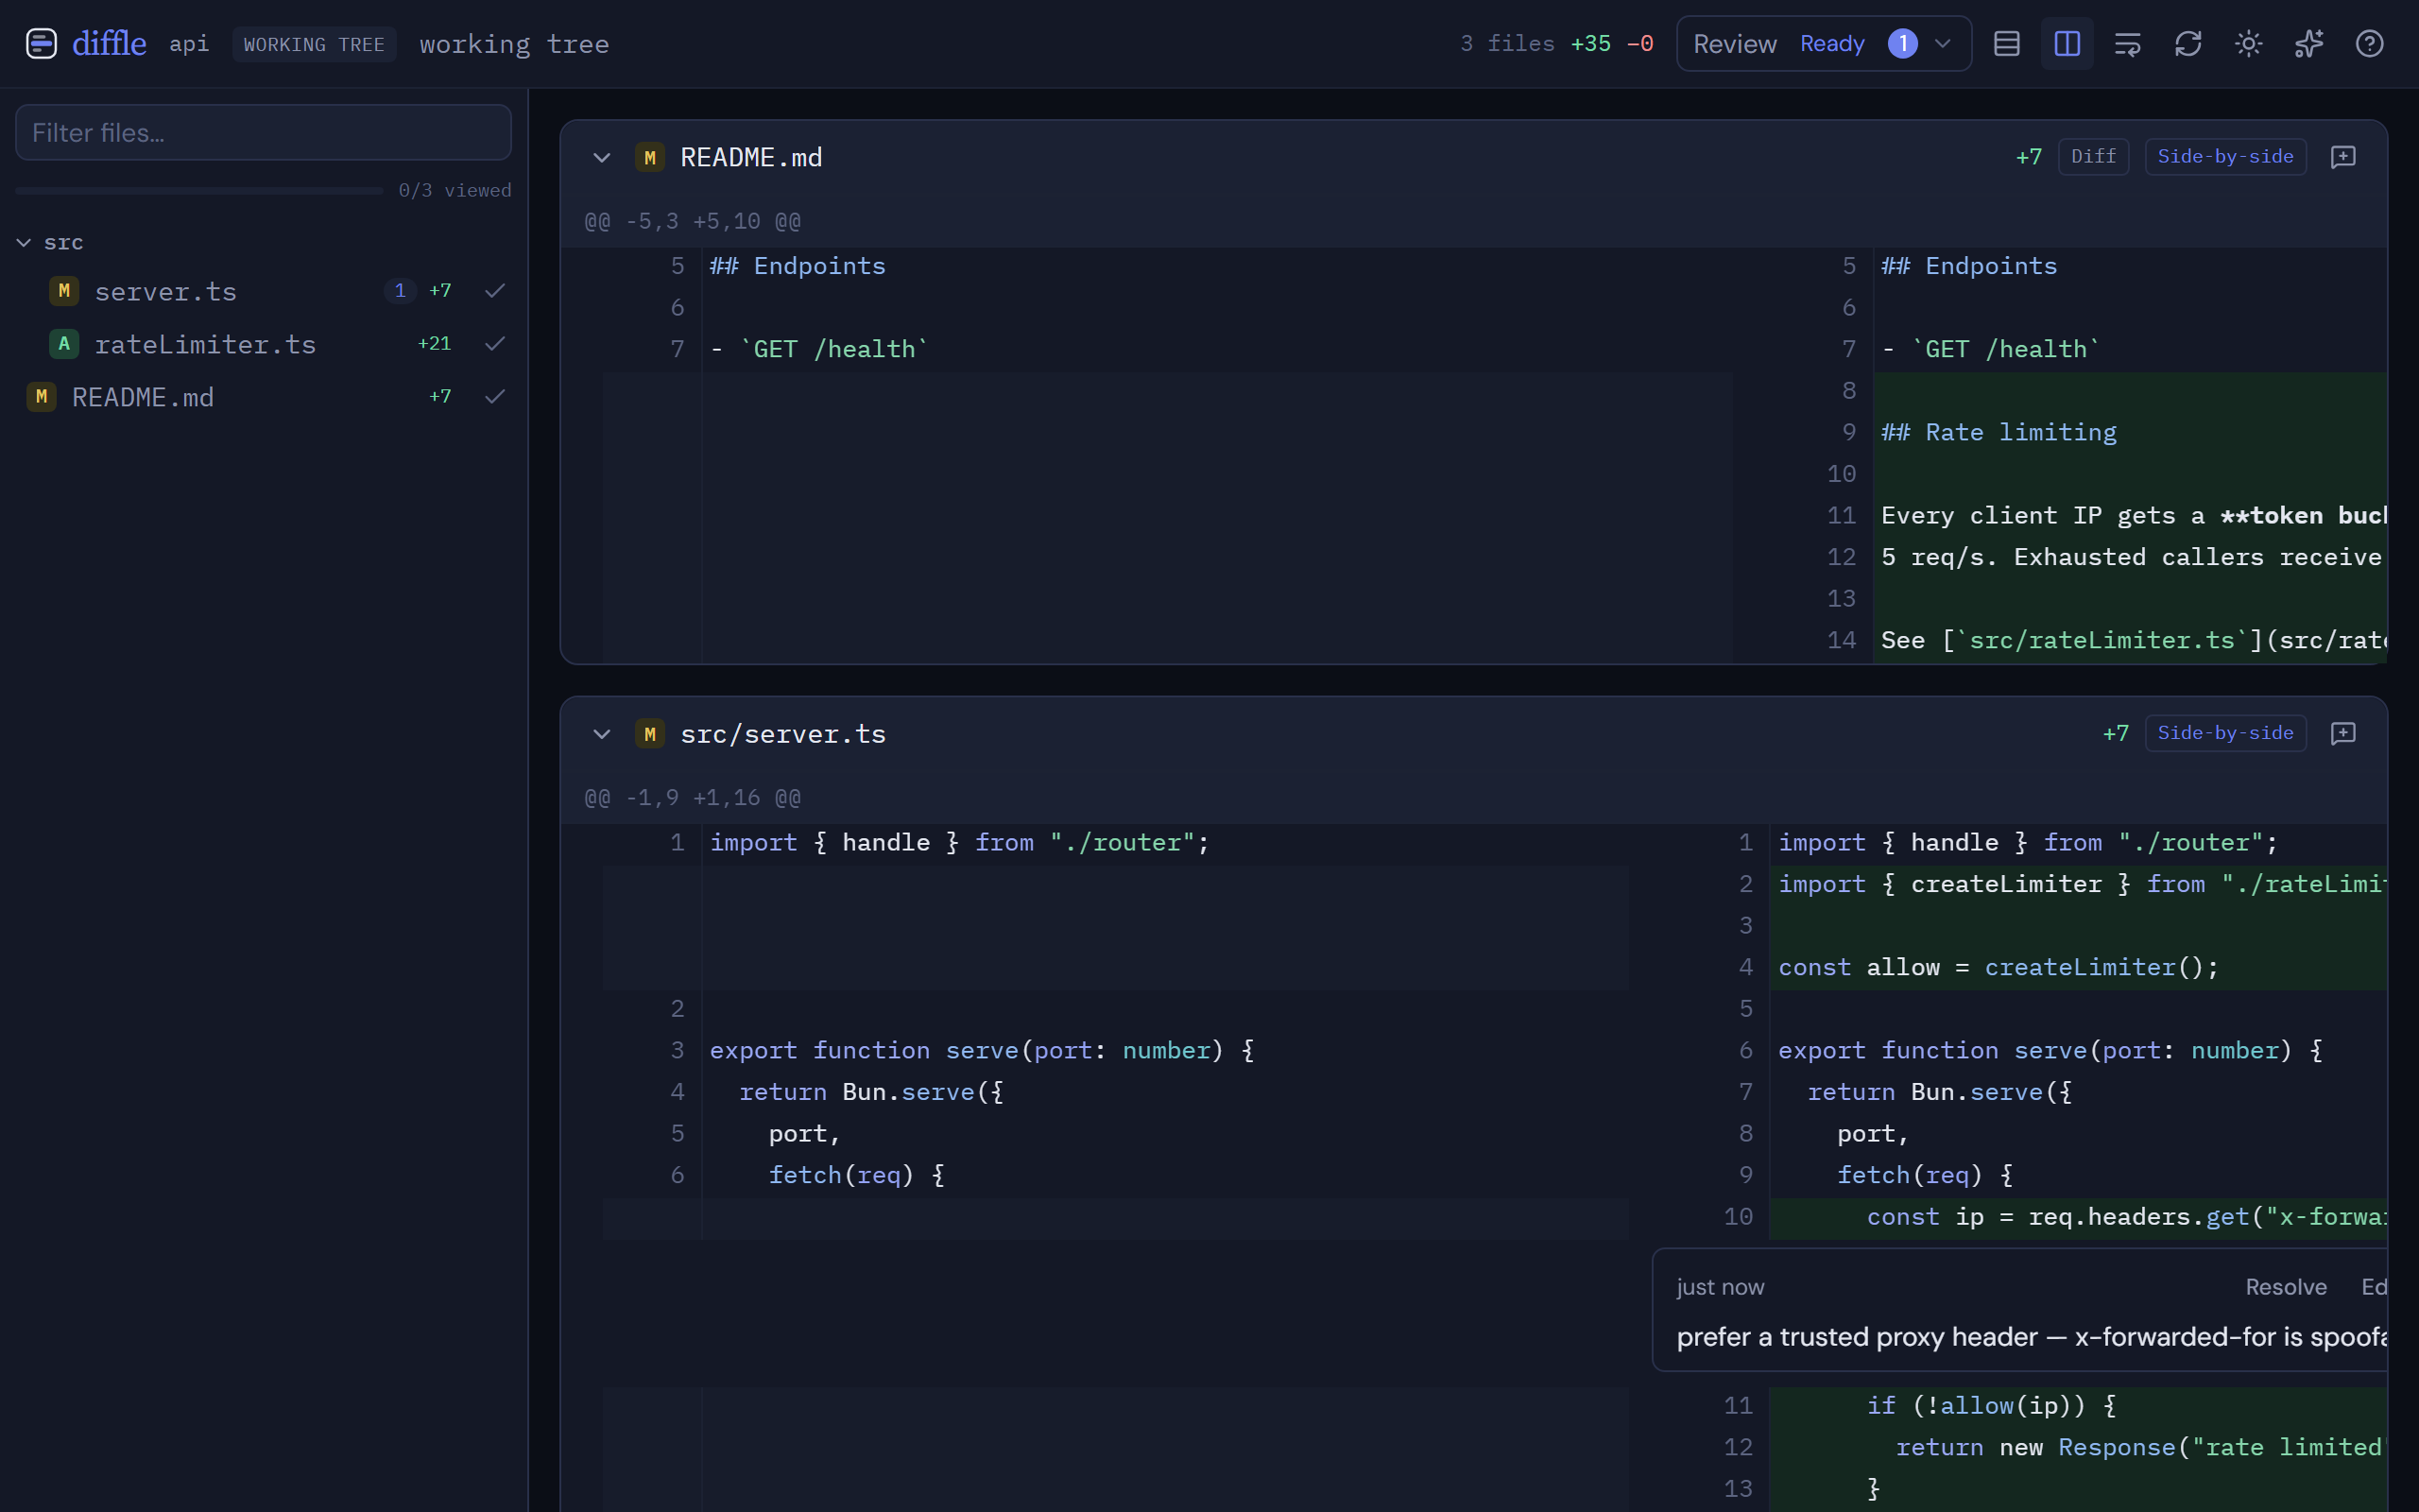
Task: Resolve the x-forwarded-for comment
Action: pyautogui.click(x=2286, y=1287)
